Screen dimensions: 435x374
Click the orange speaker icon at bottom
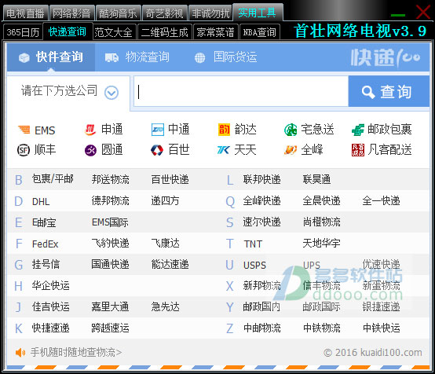[x=20, y=353]
